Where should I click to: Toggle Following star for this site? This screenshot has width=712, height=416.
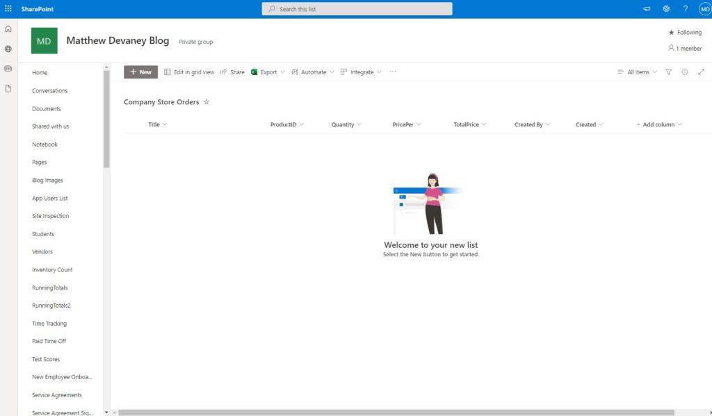685,32
